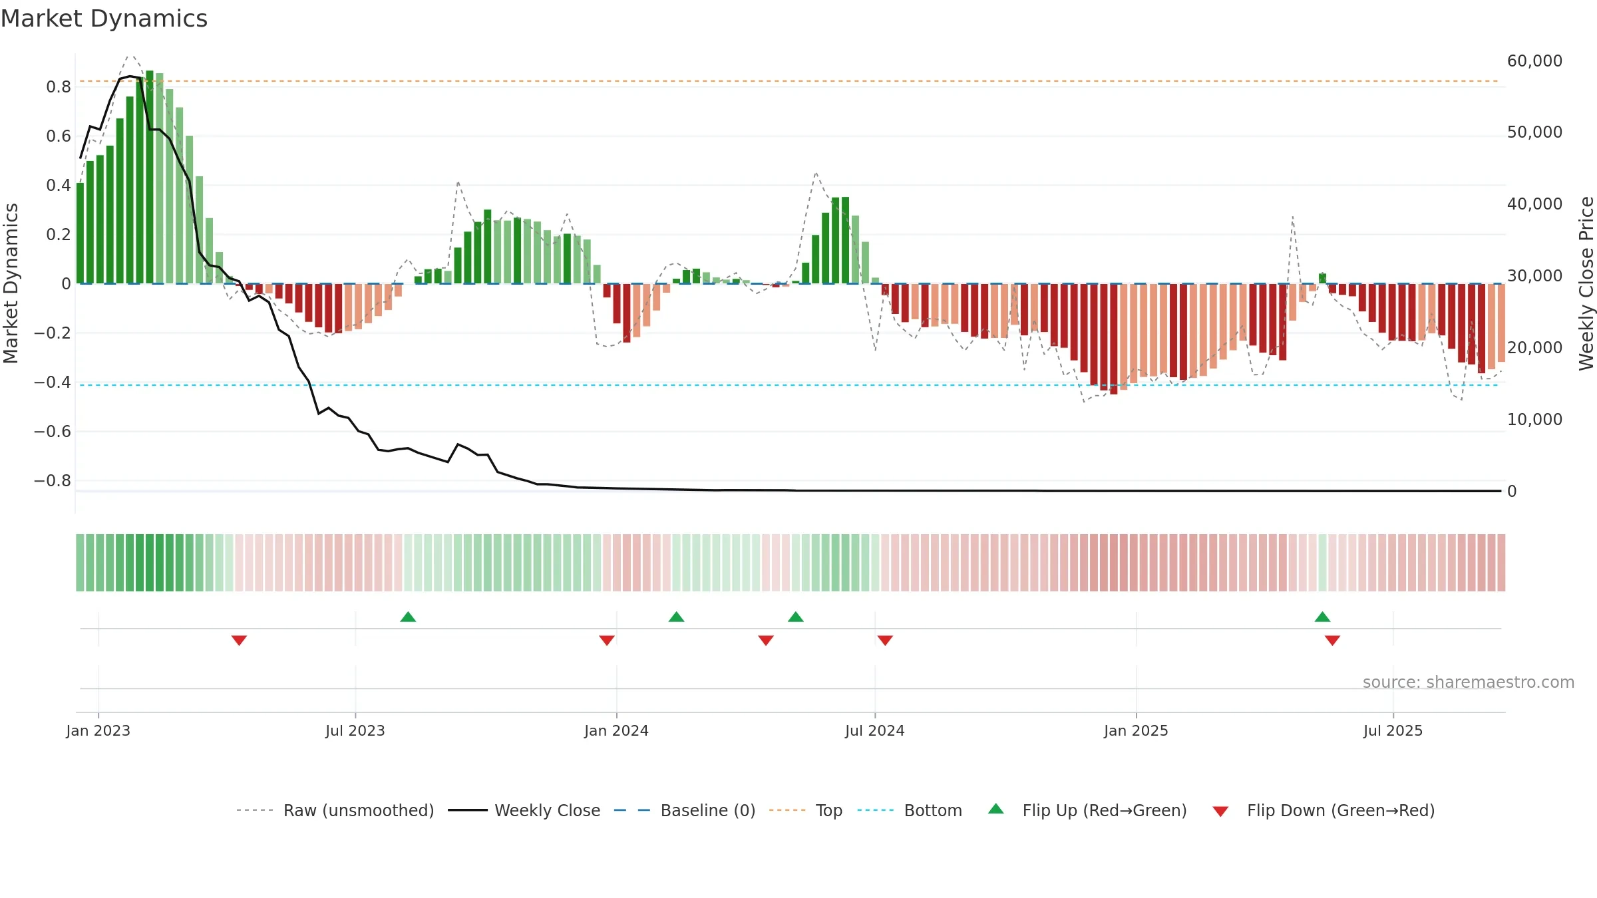The width and height of the screenshot is (1597, 898).
Task: Click the 40,000 price axis tick
Action: pos(1534,204)
